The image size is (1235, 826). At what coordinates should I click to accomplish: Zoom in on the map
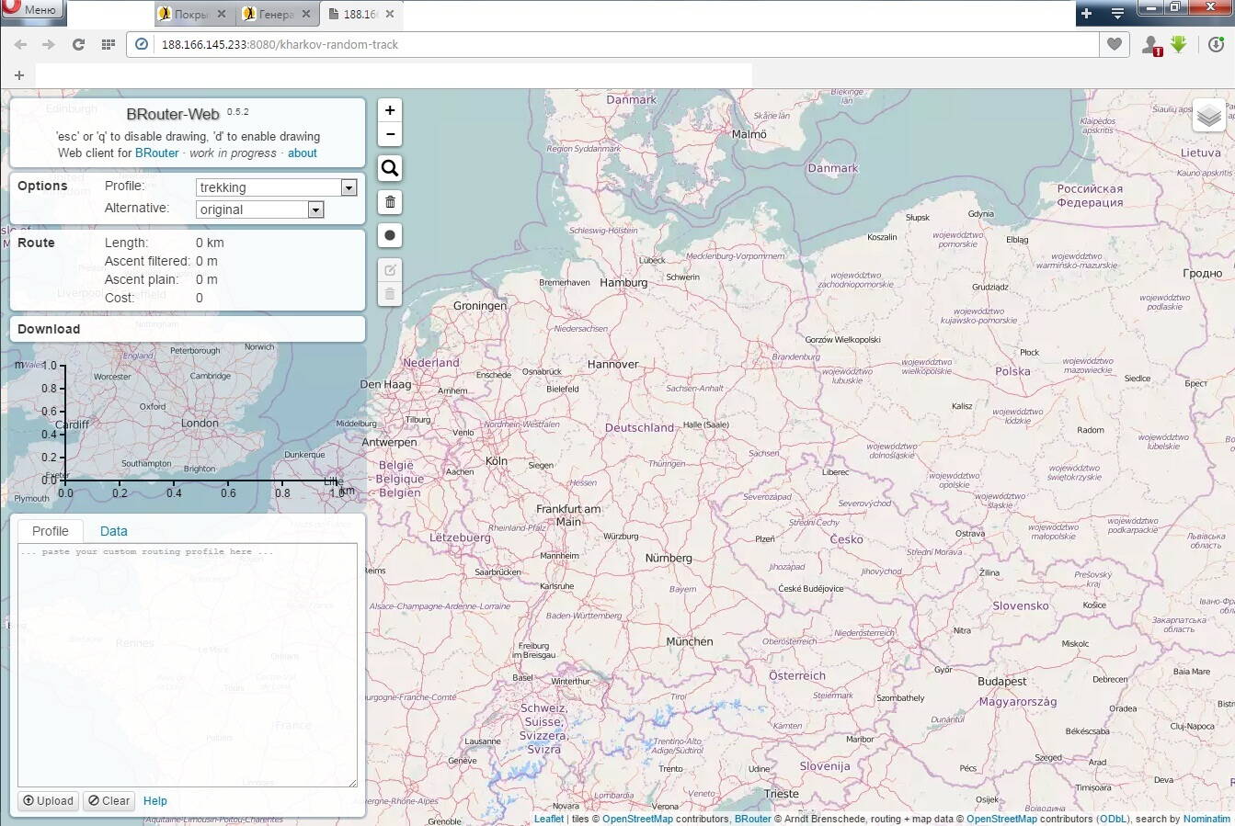coord(390,111)
